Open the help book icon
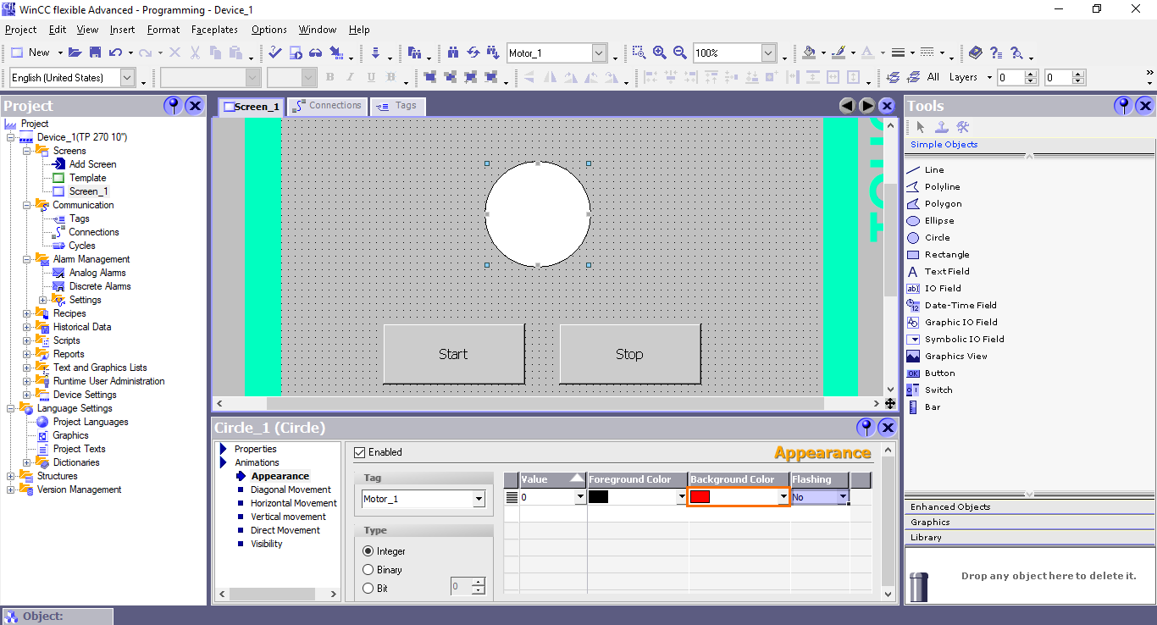 (x=976, y=53)
